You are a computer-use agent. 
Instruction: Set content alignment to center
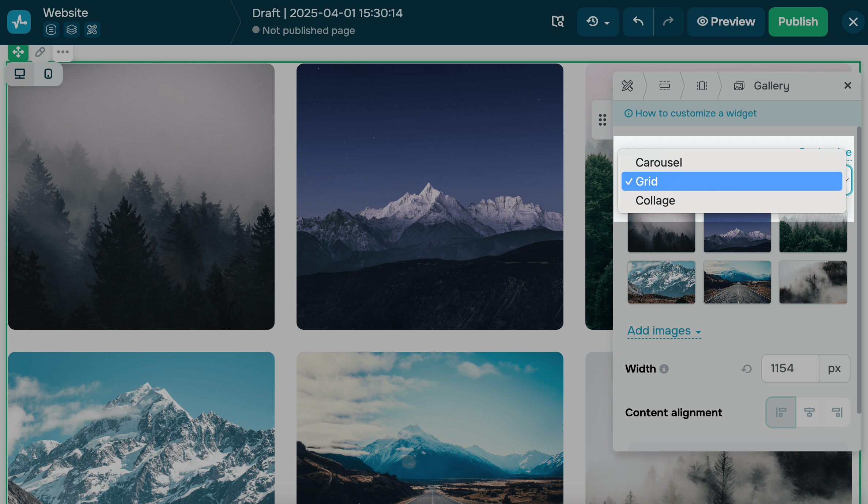pyautogui.click(x=809, y=412)
